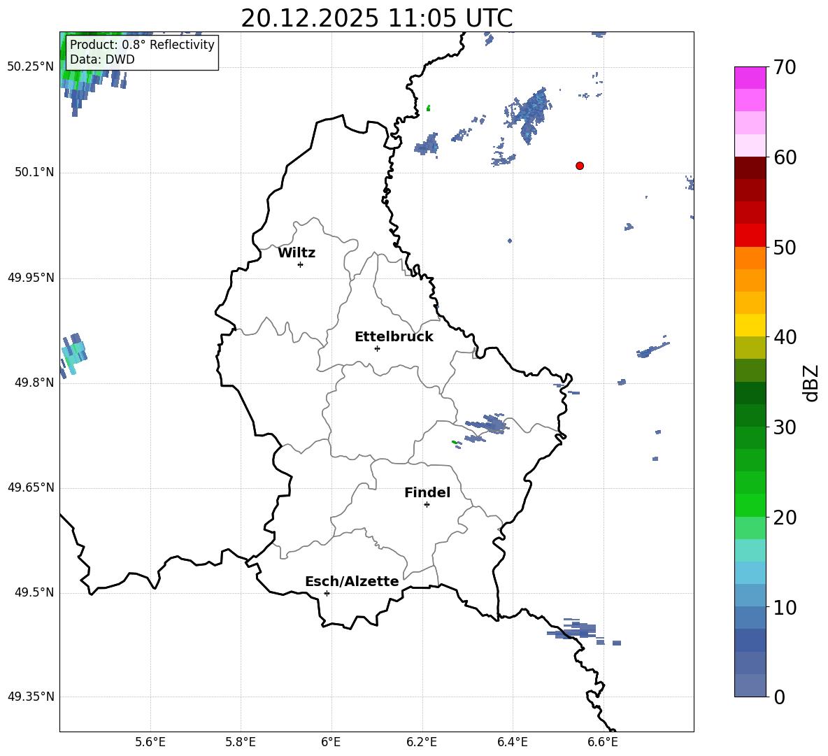Click the 50.25°N latitude label
Image resolution: width=828 pixels, height=756 pixels.
click(x=31, y=67)
